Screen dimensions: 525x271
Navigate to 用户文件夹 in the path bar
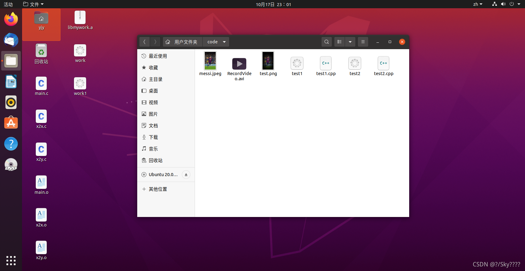183,42
